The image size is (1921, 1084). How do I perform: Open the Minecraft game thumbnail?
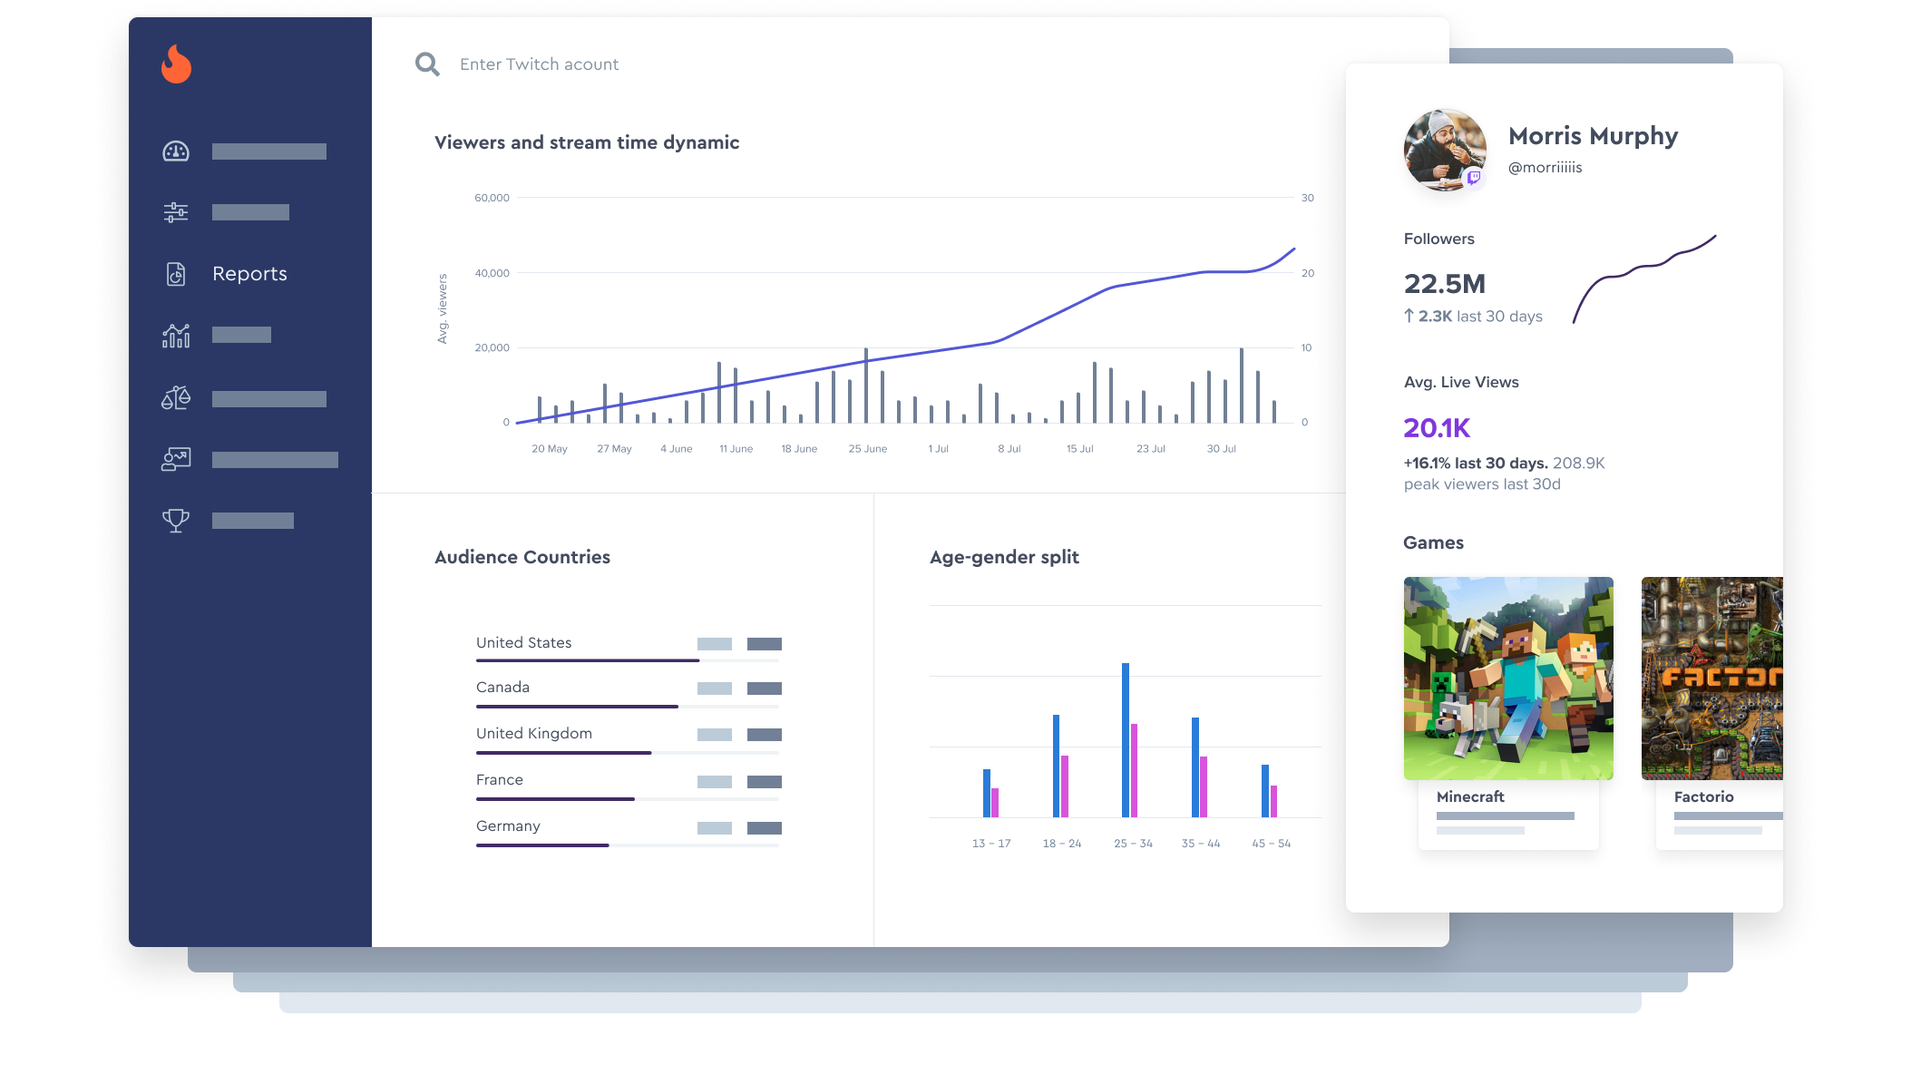pyautogui.click(x=1508, y=679)
